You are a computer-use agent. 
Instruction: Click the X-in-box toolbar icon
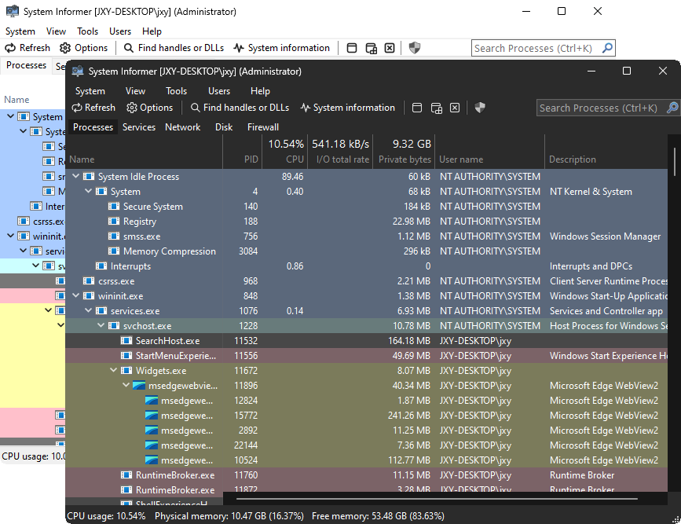pyautogui.click(x=455, y=108)
